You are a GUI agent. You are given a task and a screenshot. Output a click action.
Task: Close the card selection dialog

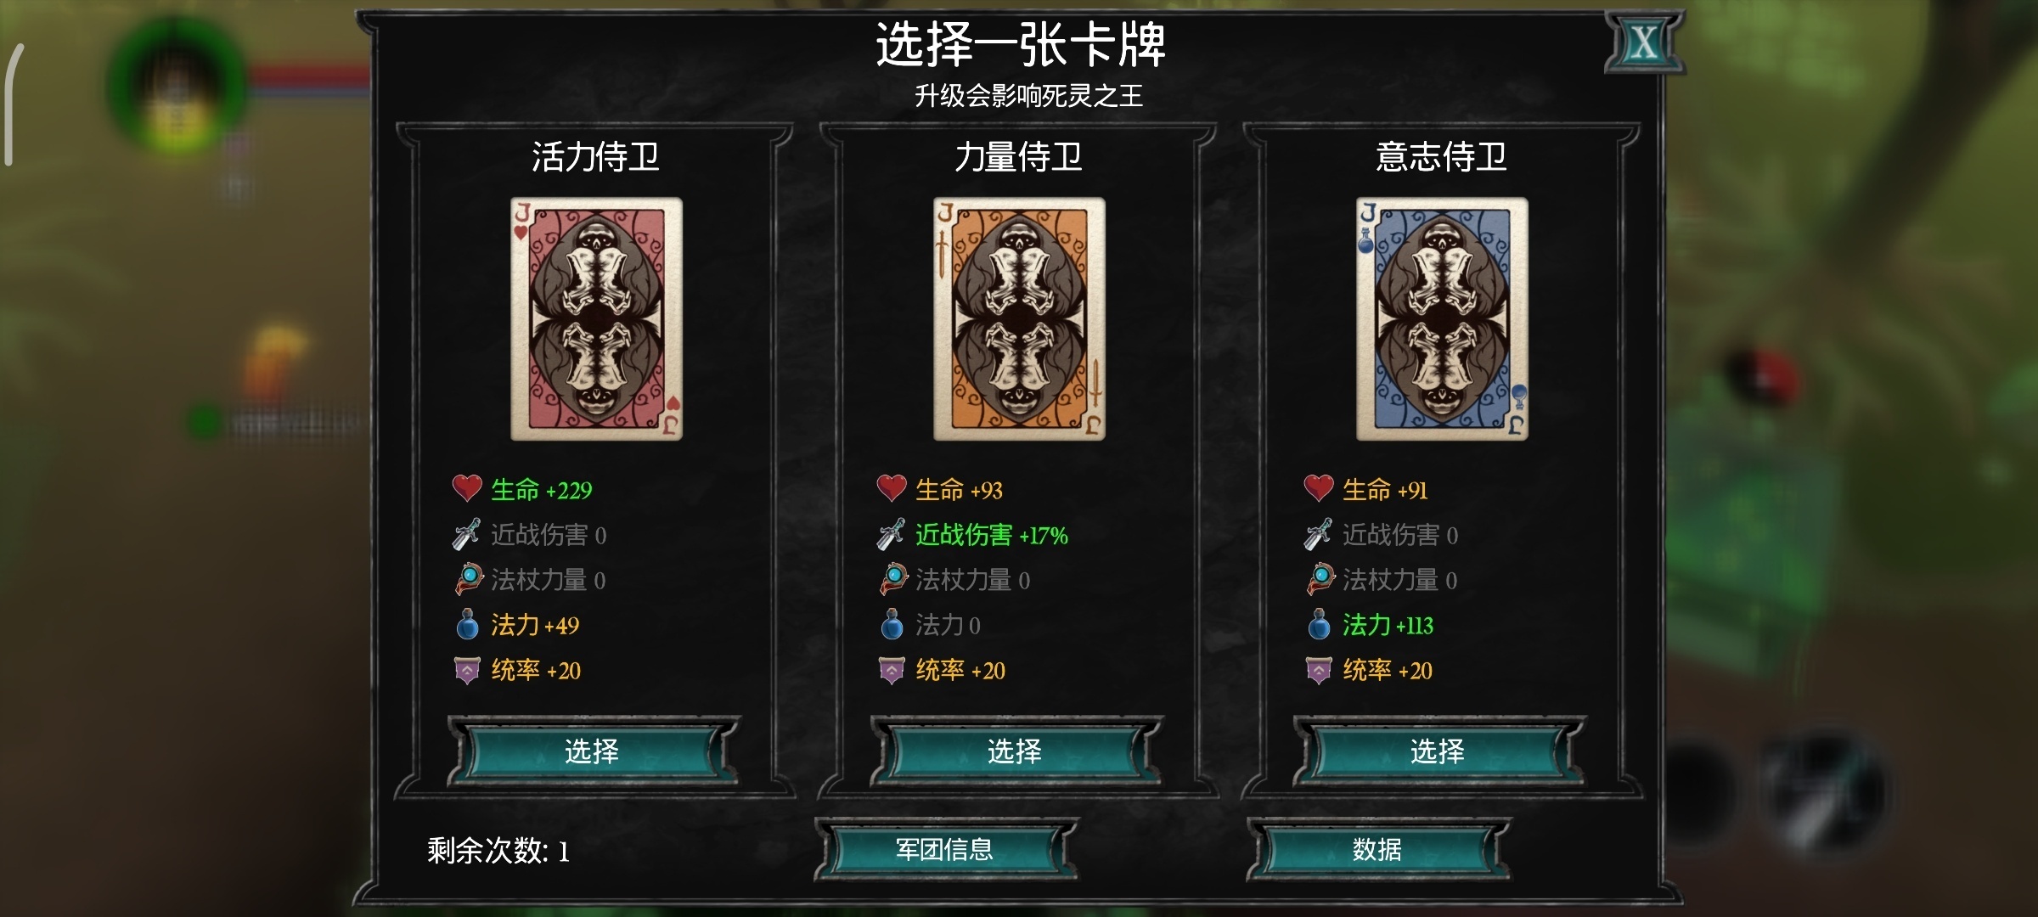[1644, 42]
